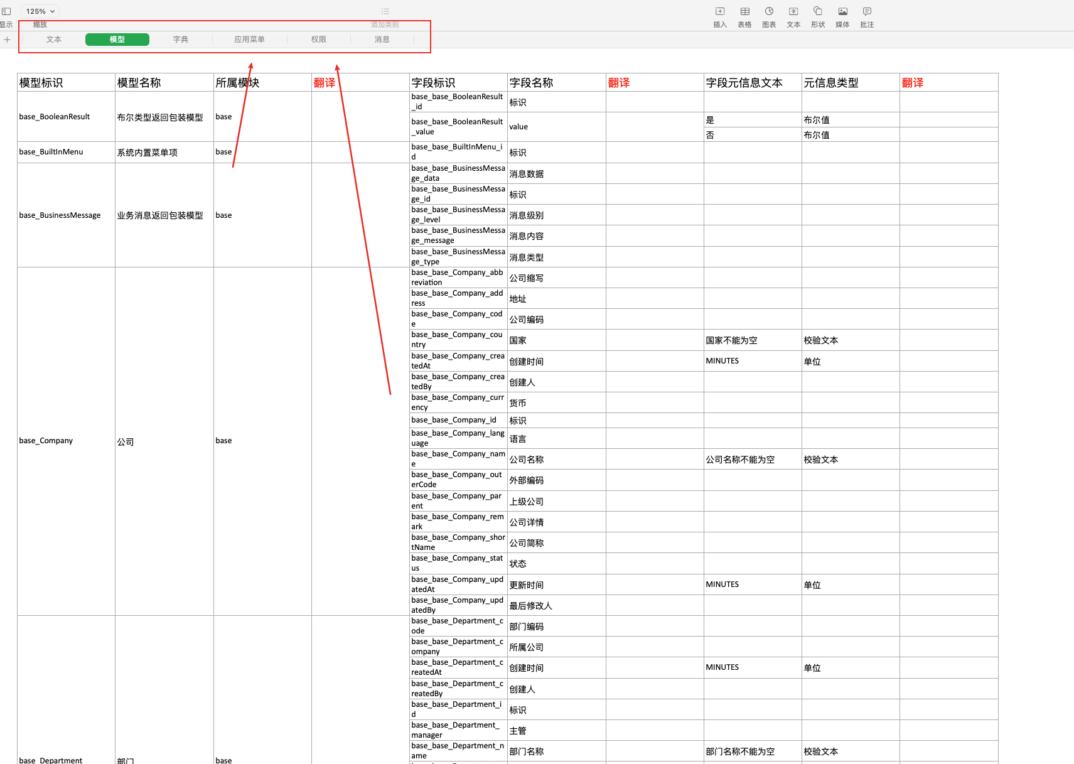Viewport: 1074px width, 764px height.
Task: Select the 模型 sheet tab
Action: [117, 40]
